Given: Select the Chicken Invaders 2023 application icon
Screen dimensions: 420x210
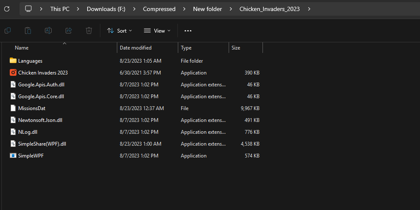Looking at the screenshot, I should 13,73.
